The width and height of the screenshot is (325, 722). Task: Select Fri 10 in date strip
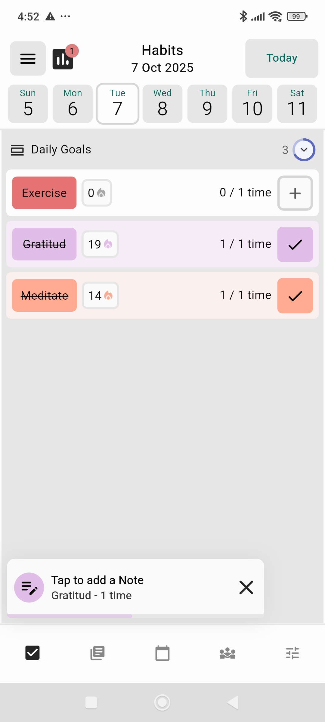[252, 104]
